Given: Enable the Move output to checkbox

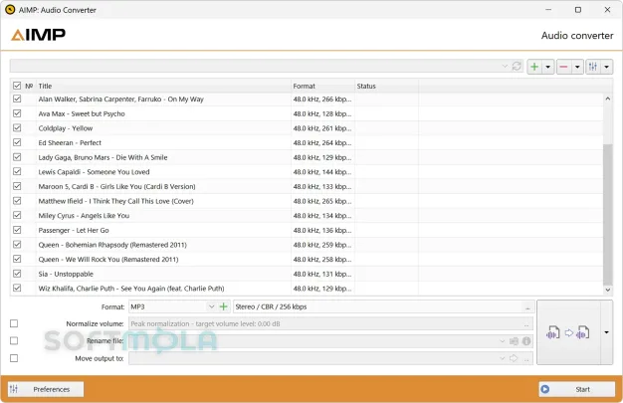Looking at the screenshot, I should pyautogui.click(x=14, y=358).
